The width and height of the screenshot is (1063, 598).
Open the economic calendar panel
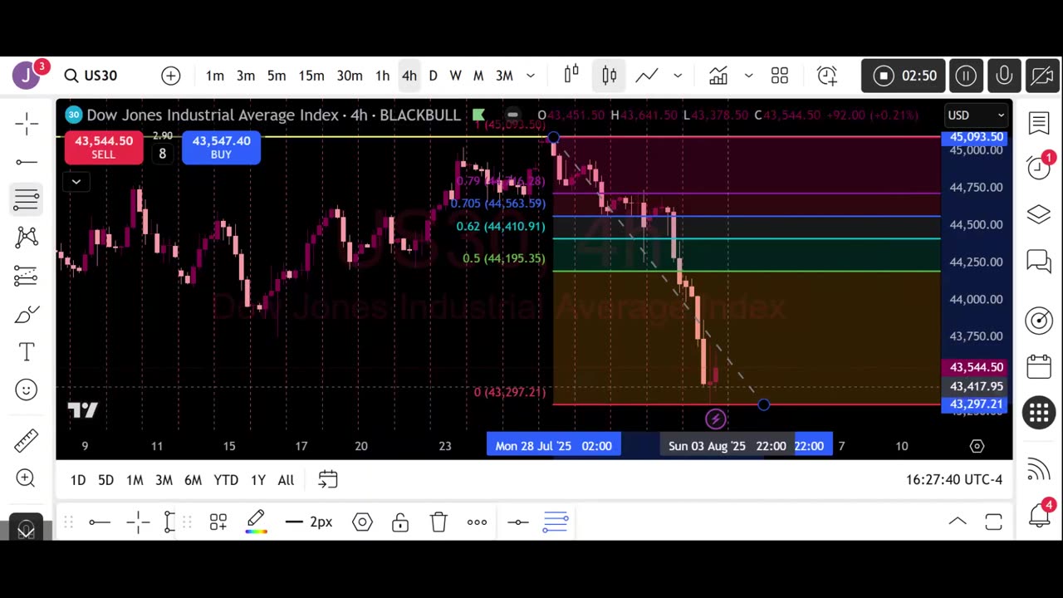(x=1039, y=366)
